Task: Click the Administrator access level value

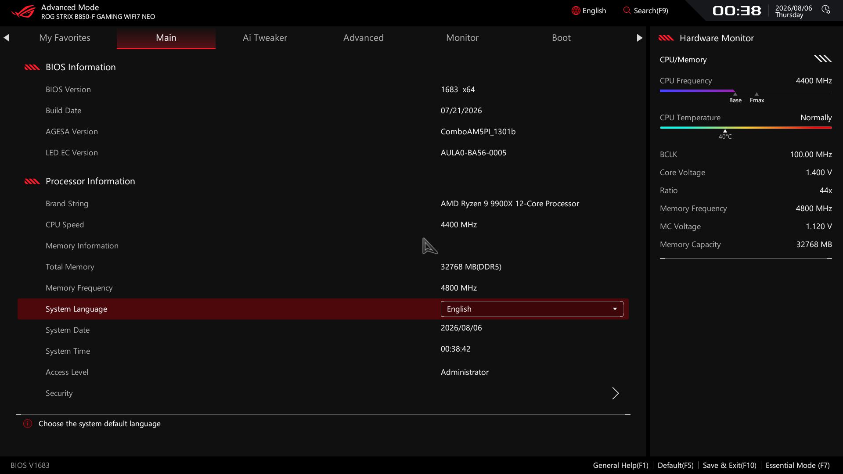Action: (465, 372)
